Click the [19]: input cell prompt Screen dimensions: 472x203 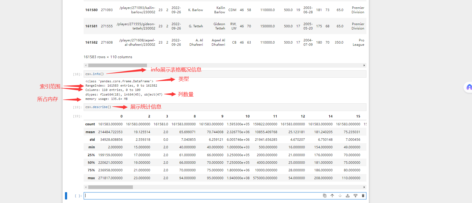click(x=77, y=107)
